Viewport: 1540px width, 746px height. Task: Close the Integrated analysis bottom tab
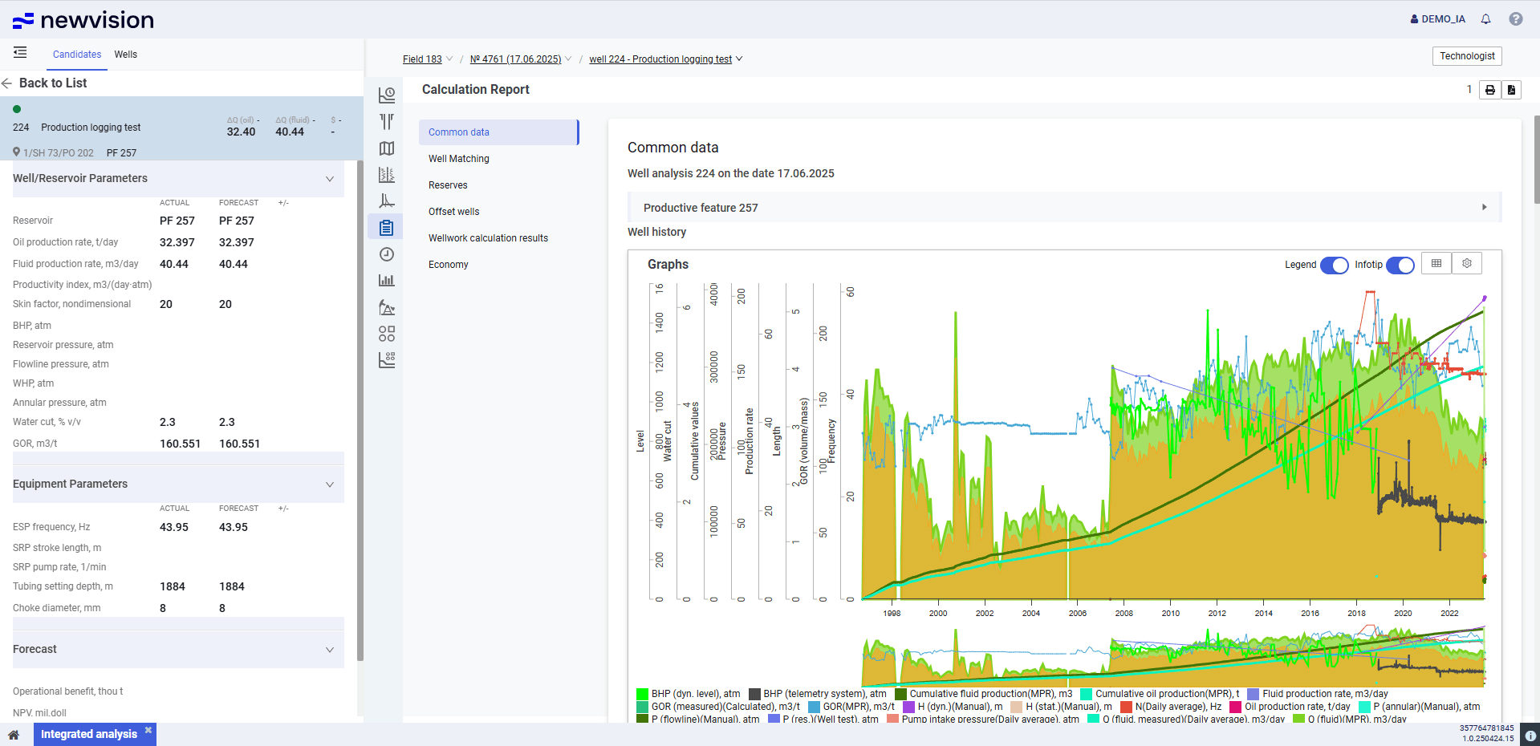[x=148, y=731]
